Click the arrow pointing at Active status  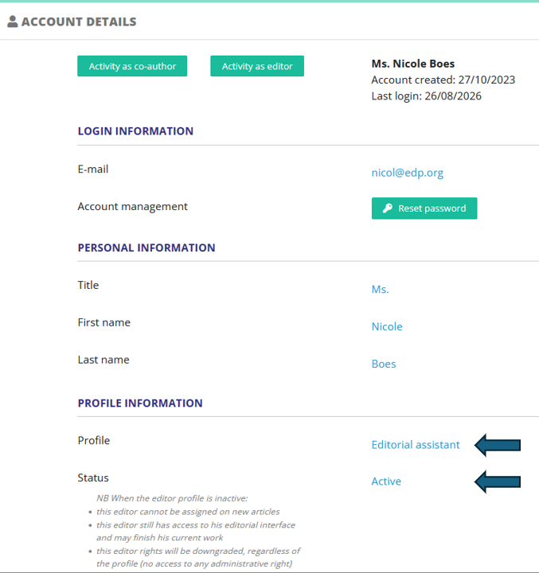(x=498, y=481)
